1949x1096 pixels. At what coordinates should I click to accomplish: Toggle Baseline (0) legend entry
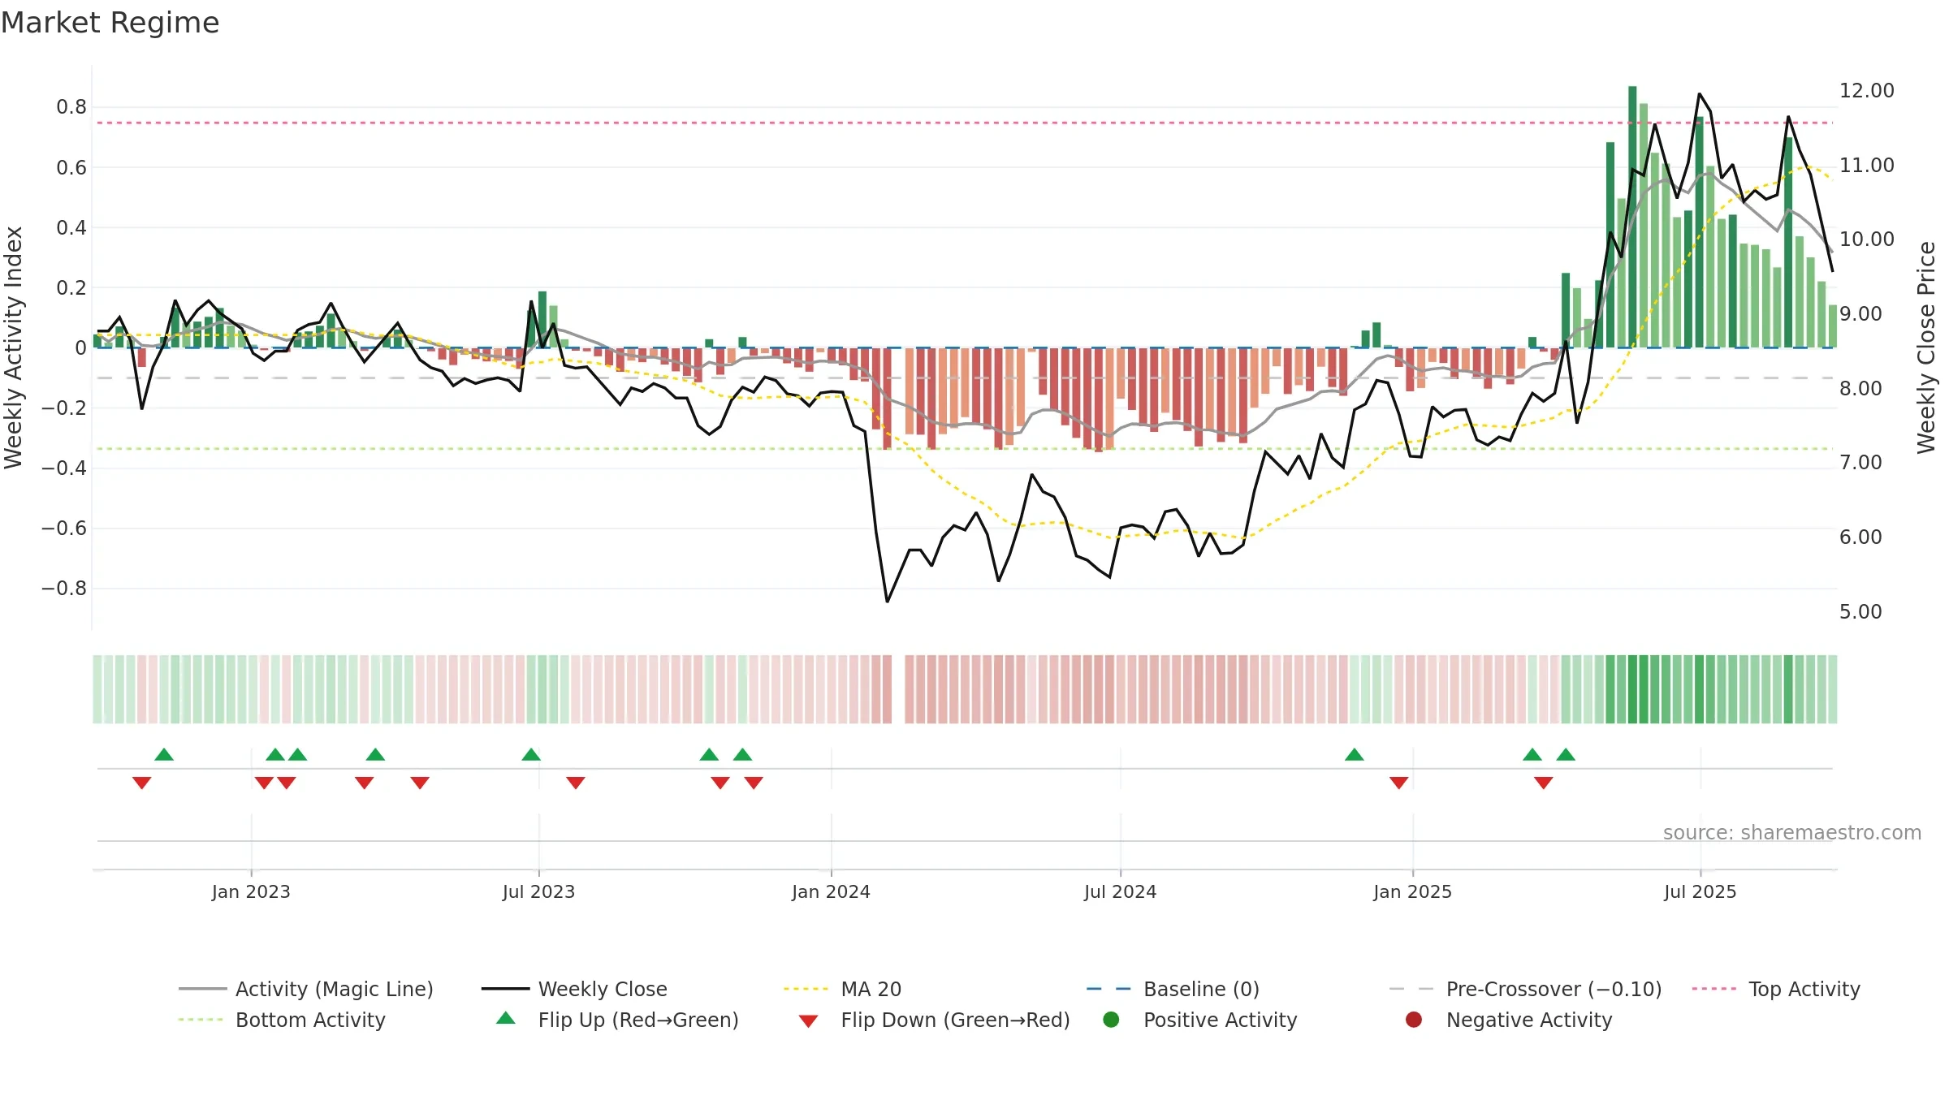pos(1173,989)
